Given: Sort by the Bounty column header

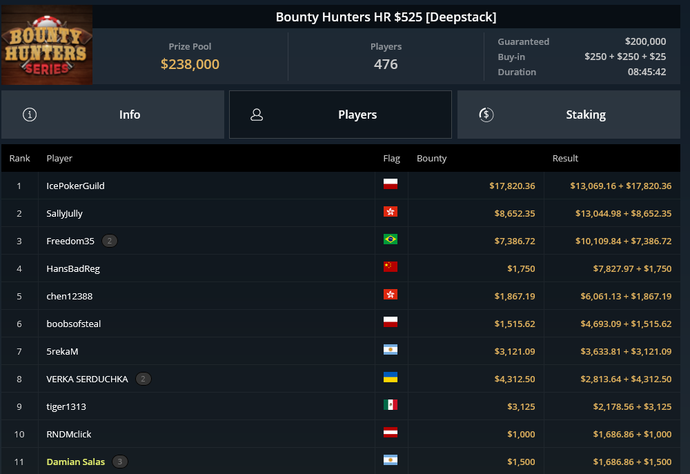Looking at the screenshot, I should coord(432,158).
